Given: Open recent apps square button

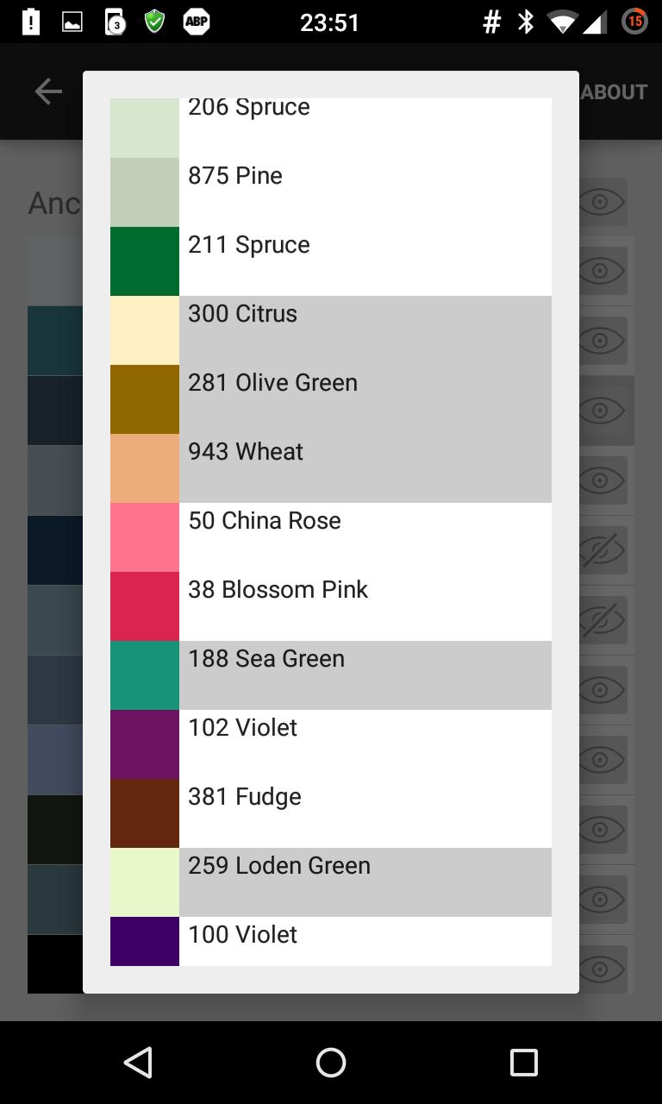Looking at the screenshot, I should [523, 1063].
